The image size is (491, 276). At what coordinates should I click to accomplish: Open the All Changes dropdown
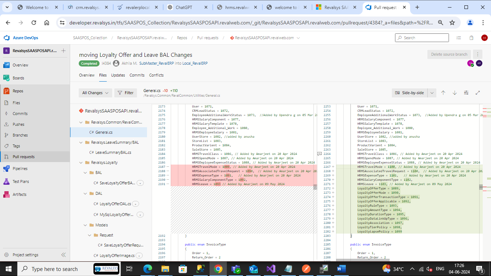tap(95, 93)
